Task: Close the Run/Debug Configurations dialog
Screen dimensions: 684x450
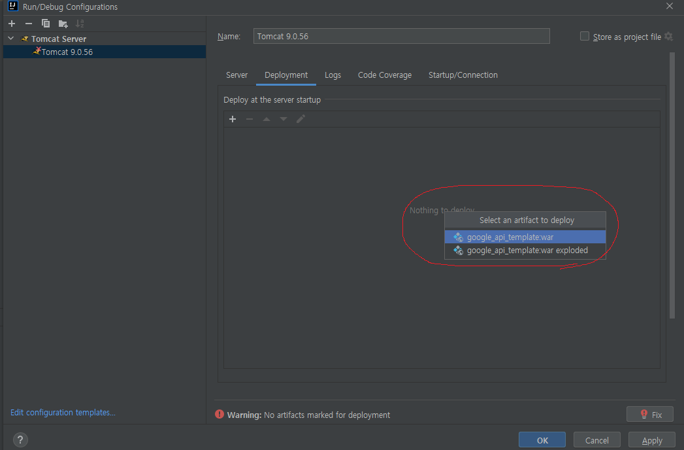Action: click(x=670, y=6)
